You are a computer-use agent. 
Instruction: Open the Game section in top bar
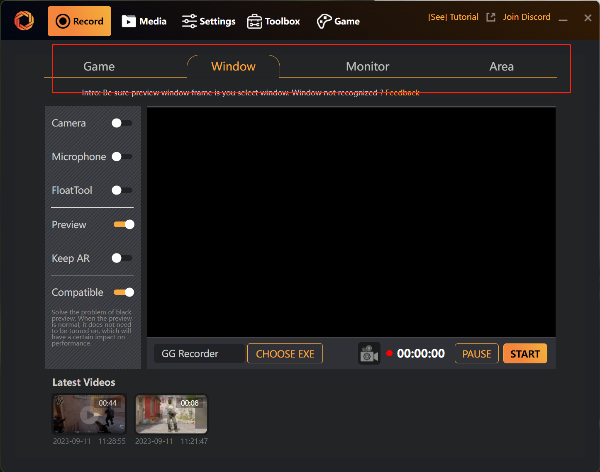click(x=338, y=21)
